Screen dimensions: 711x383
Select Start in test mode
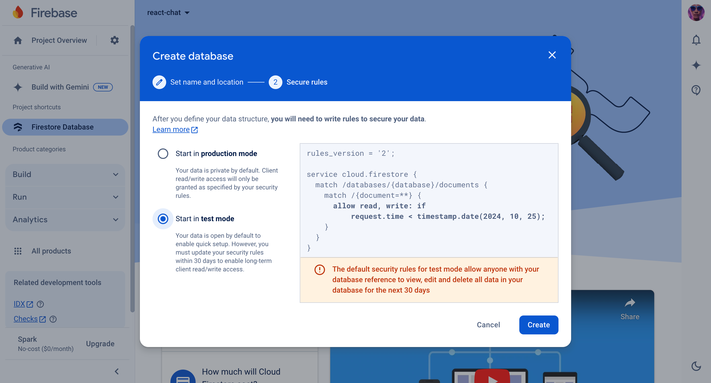pos(163,219)
